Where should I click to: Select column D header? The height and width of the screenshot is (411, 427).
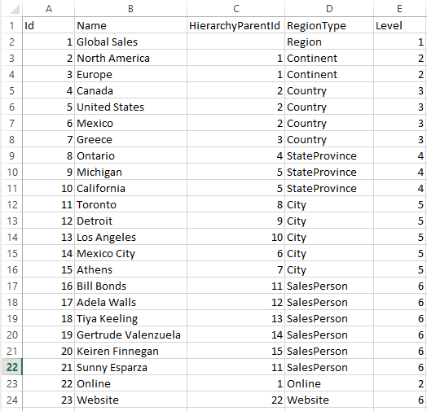click(x=329, y=9)
